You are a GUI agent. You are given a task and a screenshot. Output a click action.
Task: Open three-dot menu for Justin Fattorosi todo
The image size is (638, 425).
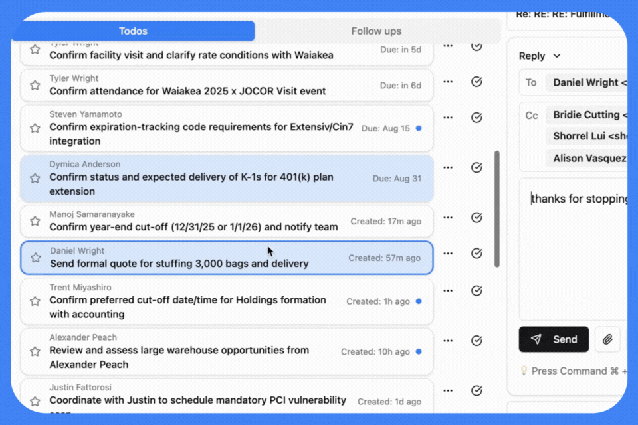coord(448,391)
